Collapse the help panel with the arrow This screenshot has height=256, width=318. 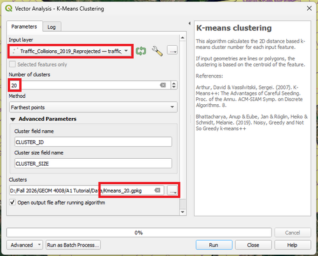tap(190, 24)
